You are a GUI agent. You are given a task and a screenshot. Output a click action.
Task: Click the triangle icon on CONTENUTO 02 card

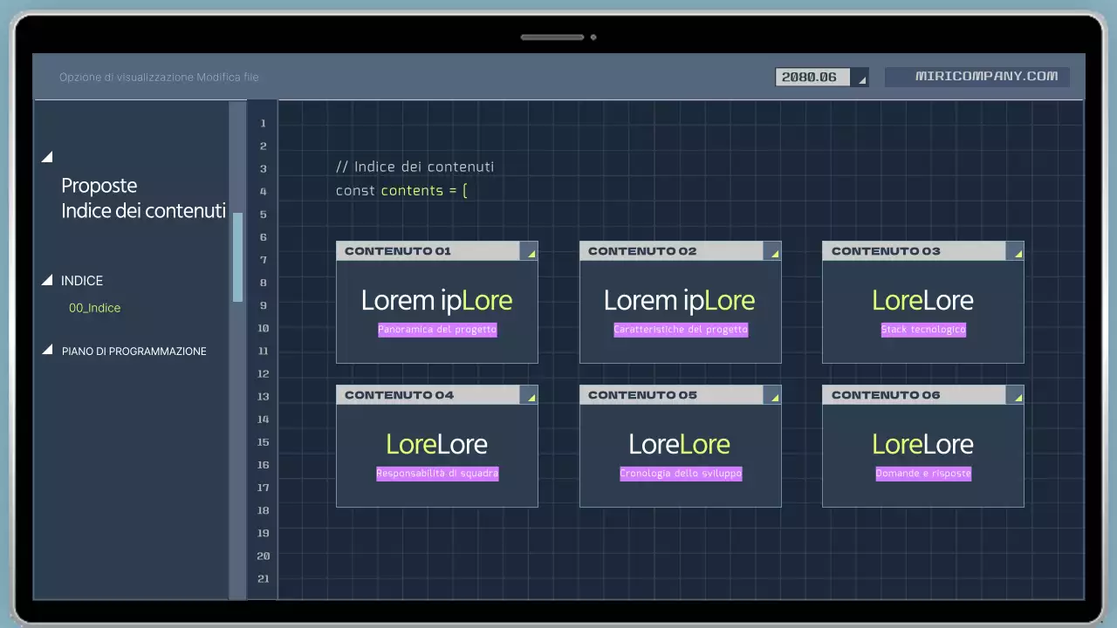(773, 252)
